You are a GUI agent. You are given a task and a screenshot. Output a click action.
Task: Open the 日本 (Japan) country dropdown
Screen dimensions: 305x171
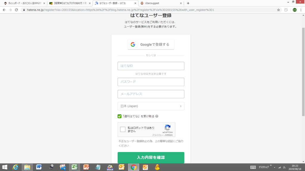click(x=151, y=106)
